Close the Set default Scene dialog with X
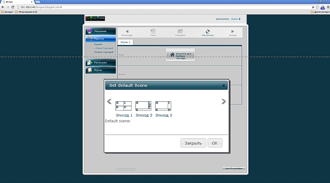 pyautogui.click(x=223, y=85)
